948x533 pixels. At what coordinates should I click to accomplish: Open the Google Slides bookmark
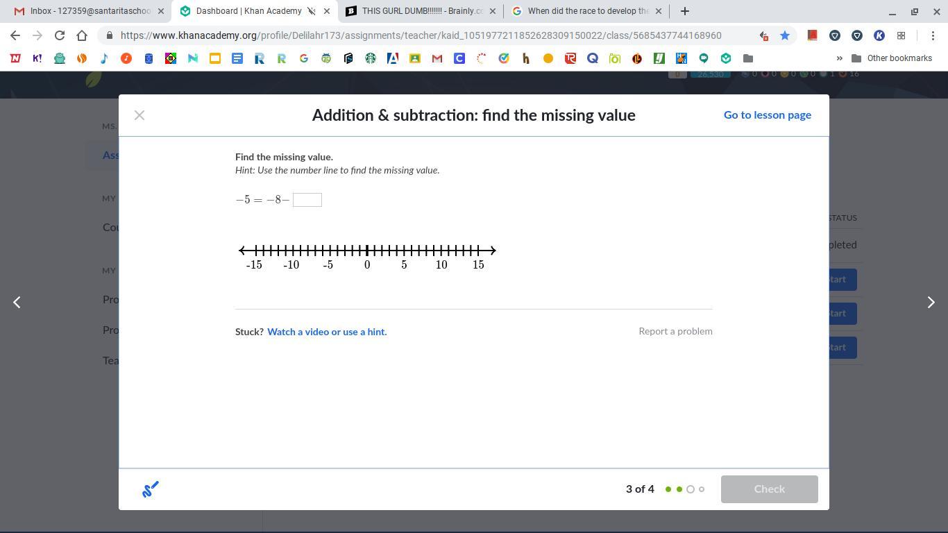(x=215, y=58)
